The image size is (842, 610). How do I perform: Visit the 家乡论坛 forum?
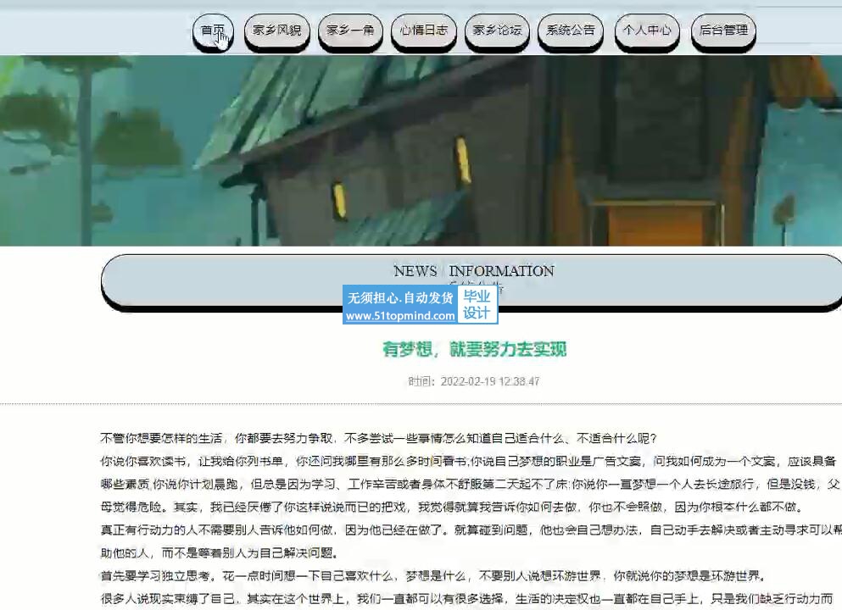pos(497,31)
